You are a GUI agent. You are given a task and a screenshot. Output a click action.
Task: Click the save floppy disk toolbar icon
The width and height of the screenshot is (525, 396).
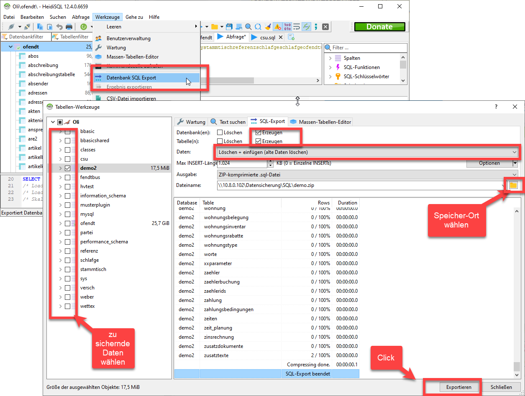229,27
